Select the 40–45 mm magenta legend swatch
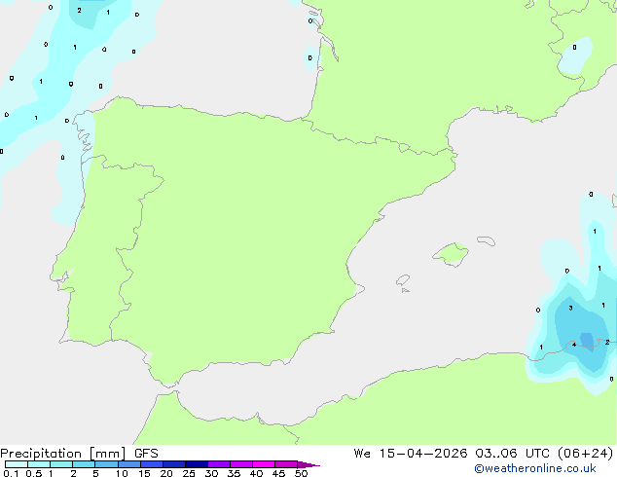 tap(264, 464)
